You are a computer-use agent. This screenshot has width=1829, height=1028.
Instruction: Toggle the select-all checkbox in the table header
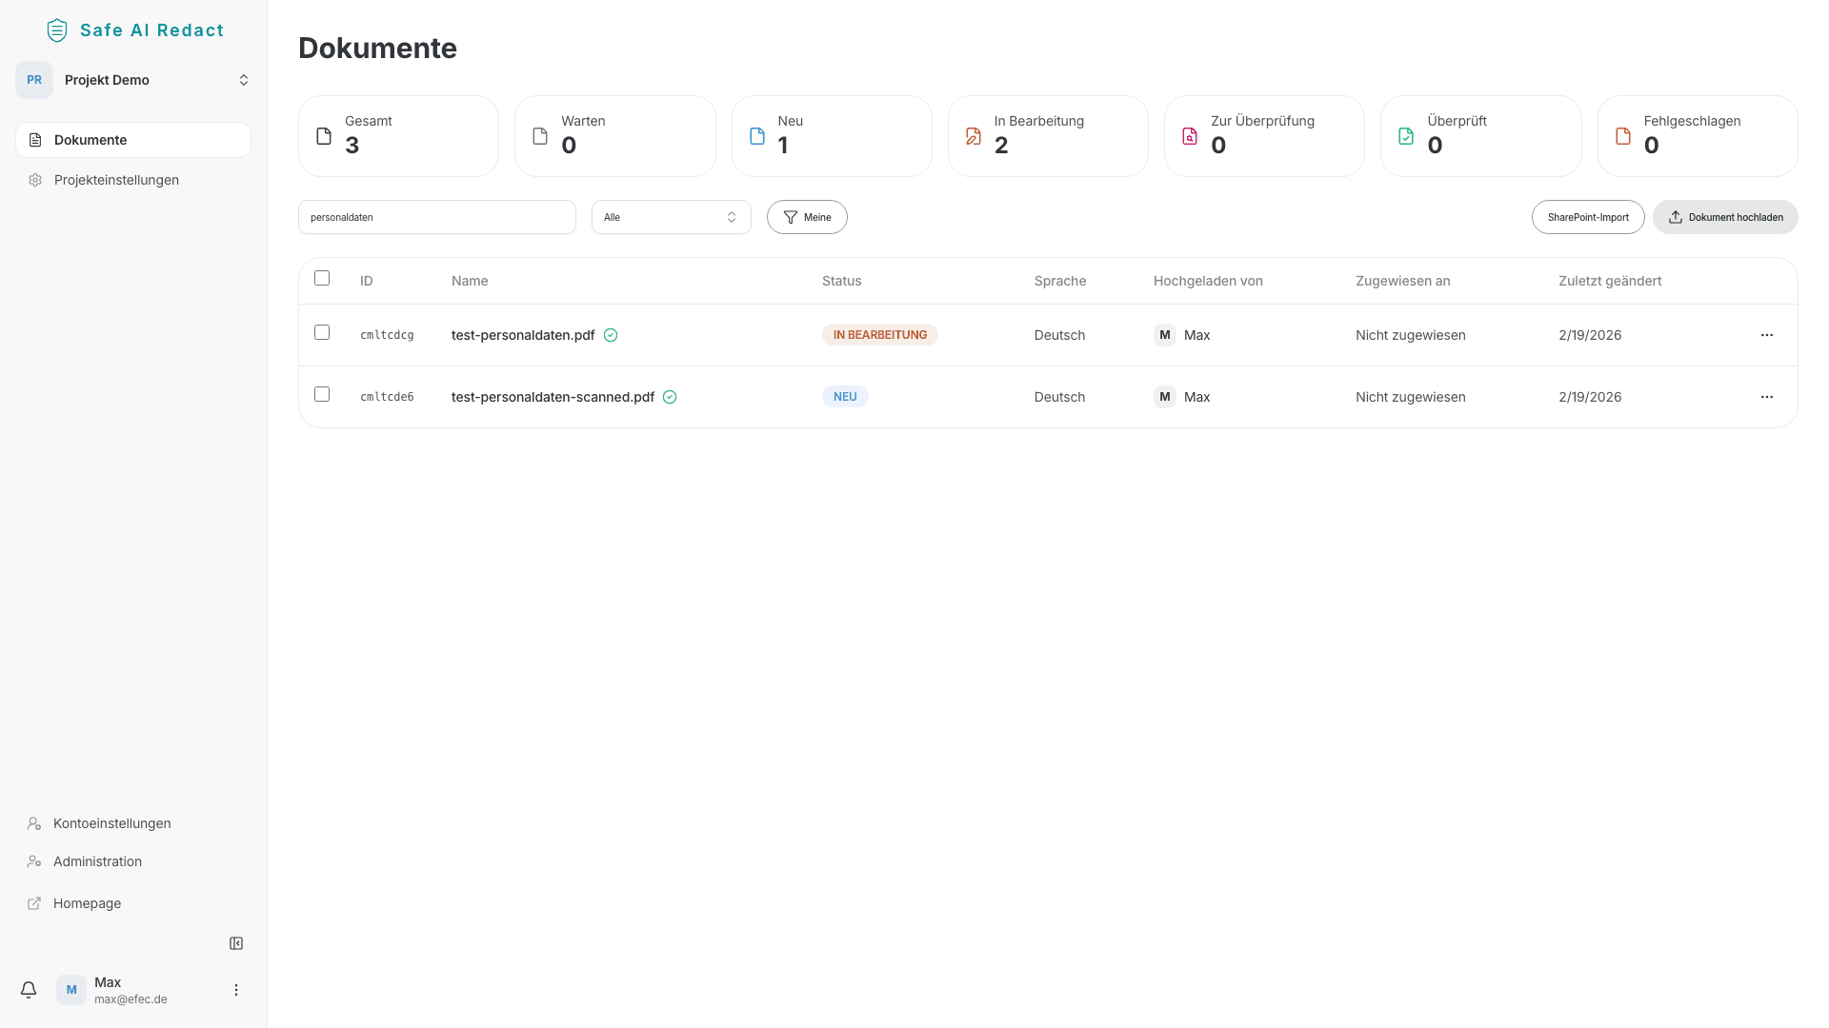[322, 279]
